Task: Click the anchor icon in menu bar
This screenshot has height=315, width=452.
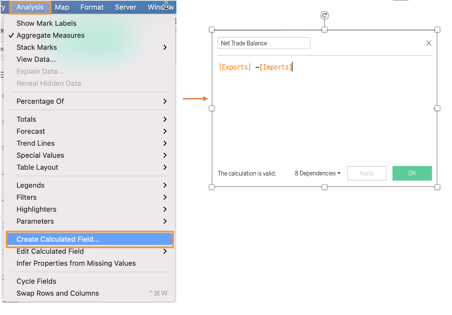Action: coord(166,5)
